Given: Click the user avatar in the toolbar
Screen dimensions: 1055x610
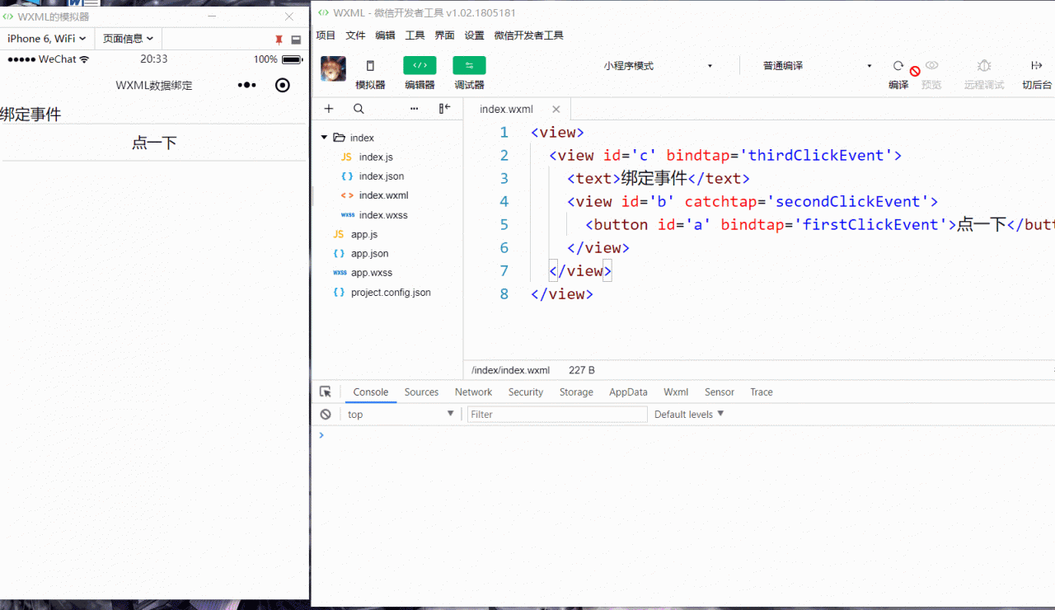Looking at the screenshot, I should [333, 68].
